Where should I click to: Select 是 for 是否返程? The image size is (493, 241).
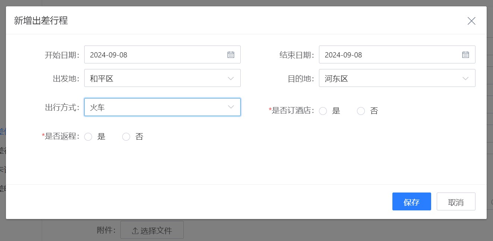(x=88, y=137)
